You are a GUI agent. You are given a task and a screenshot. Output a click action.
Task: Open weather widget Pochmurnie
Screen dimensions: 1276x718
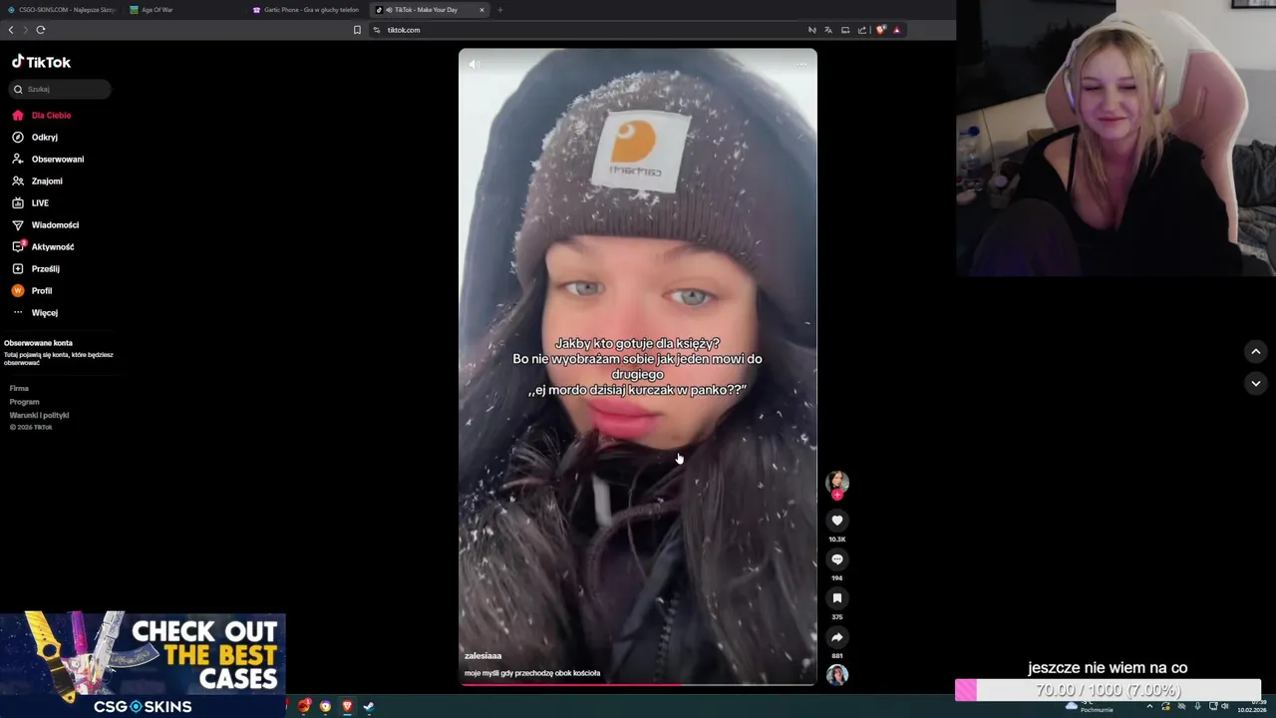[1090, 706]
